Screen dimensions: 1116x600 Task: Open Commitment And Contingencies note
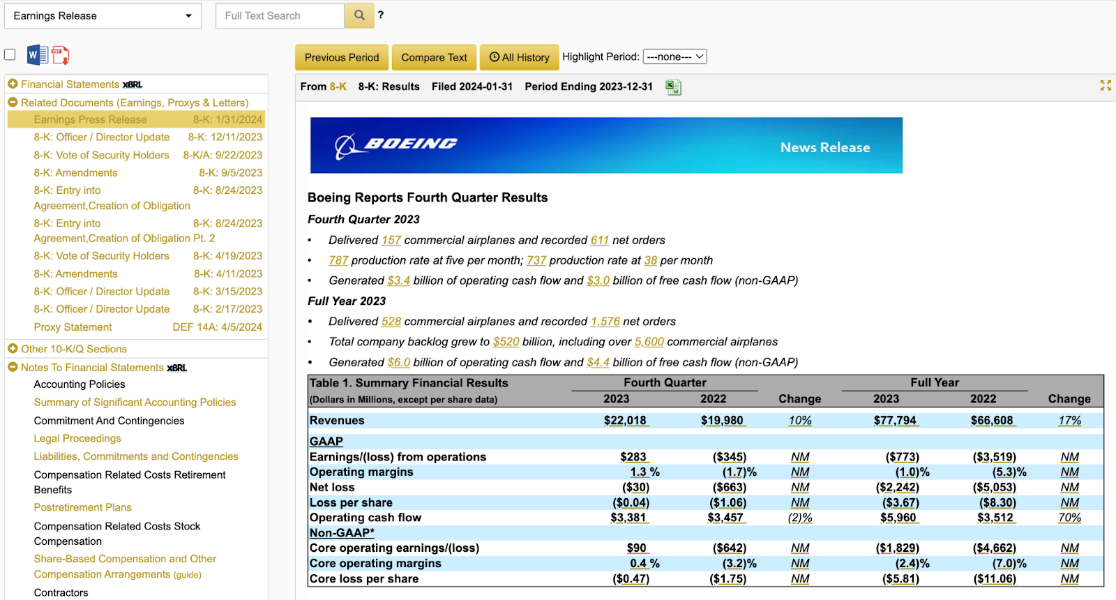(109, 420)
